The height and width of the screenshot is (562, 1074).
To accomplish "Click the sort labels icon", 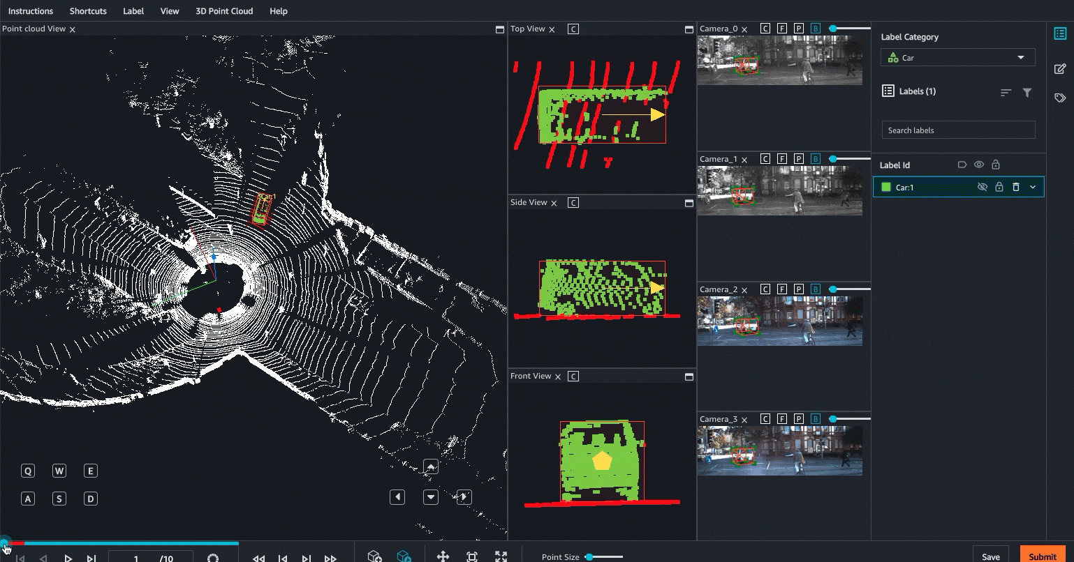I will click(1006, 92).
